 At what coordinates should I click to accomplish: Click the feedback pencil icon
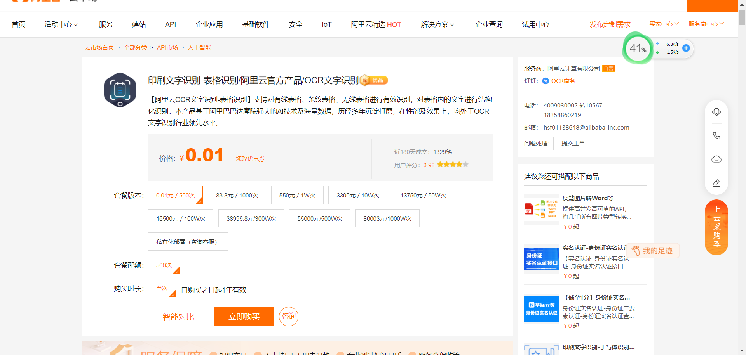point(716,183)
